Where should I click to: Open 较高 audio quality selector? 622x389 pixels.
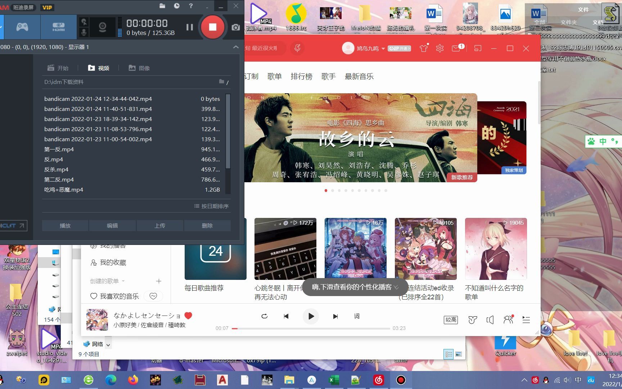(x=451, y=319)
